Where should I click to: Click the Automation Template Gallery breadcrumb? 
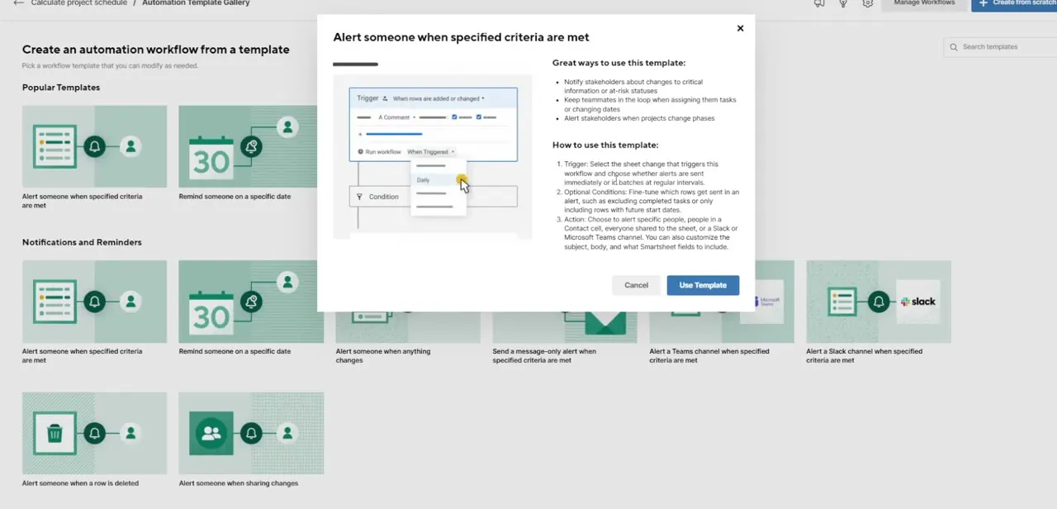[196, 3]
